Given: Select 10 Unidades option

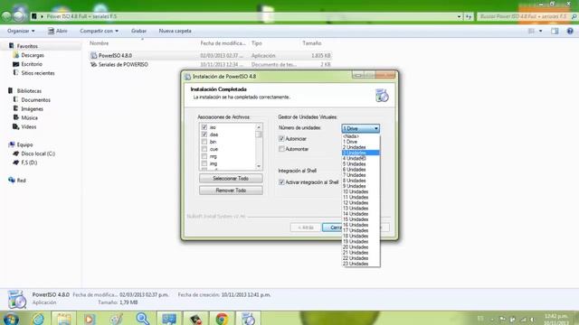Looking at the screenshot, I should click(x=361, y=191).
